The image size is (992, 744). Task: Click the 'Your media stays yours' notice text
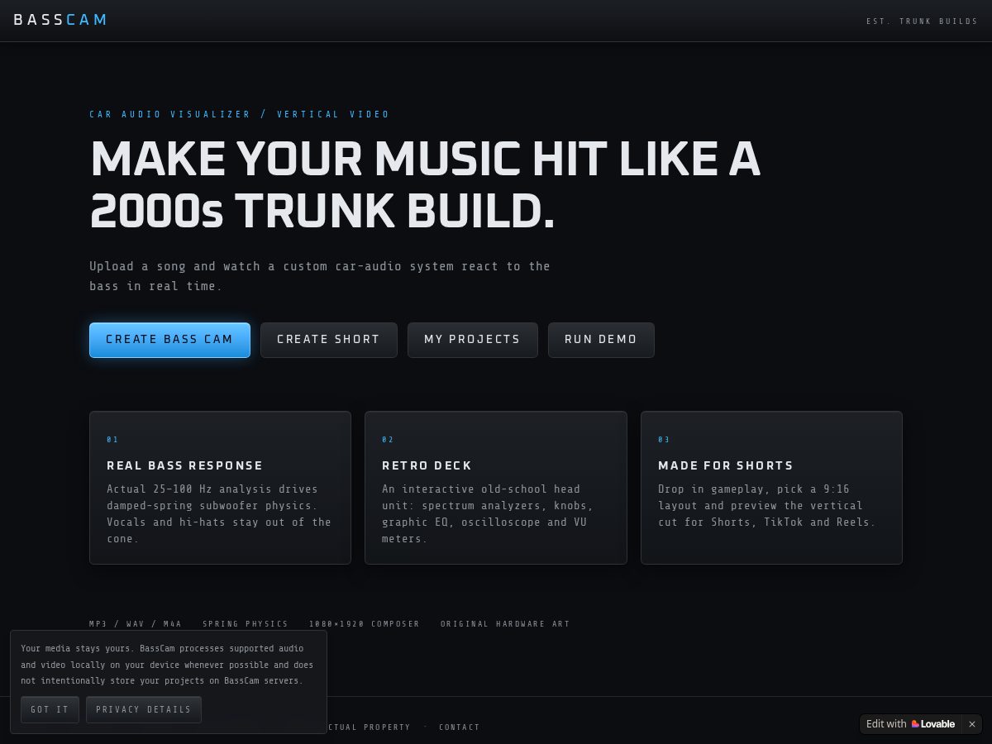pos(167,665)
